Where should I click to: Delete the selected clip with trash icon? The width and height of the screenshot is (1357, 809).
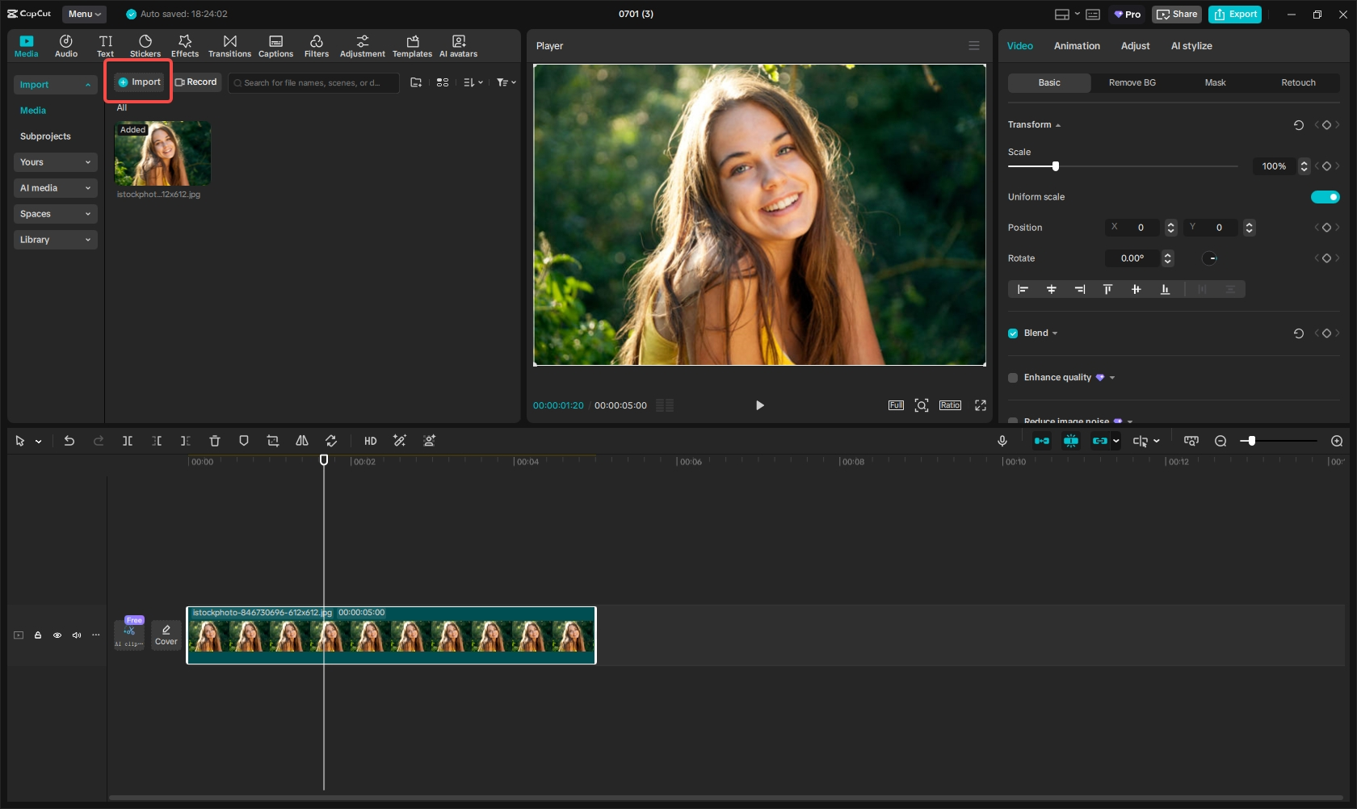point(214,441)
